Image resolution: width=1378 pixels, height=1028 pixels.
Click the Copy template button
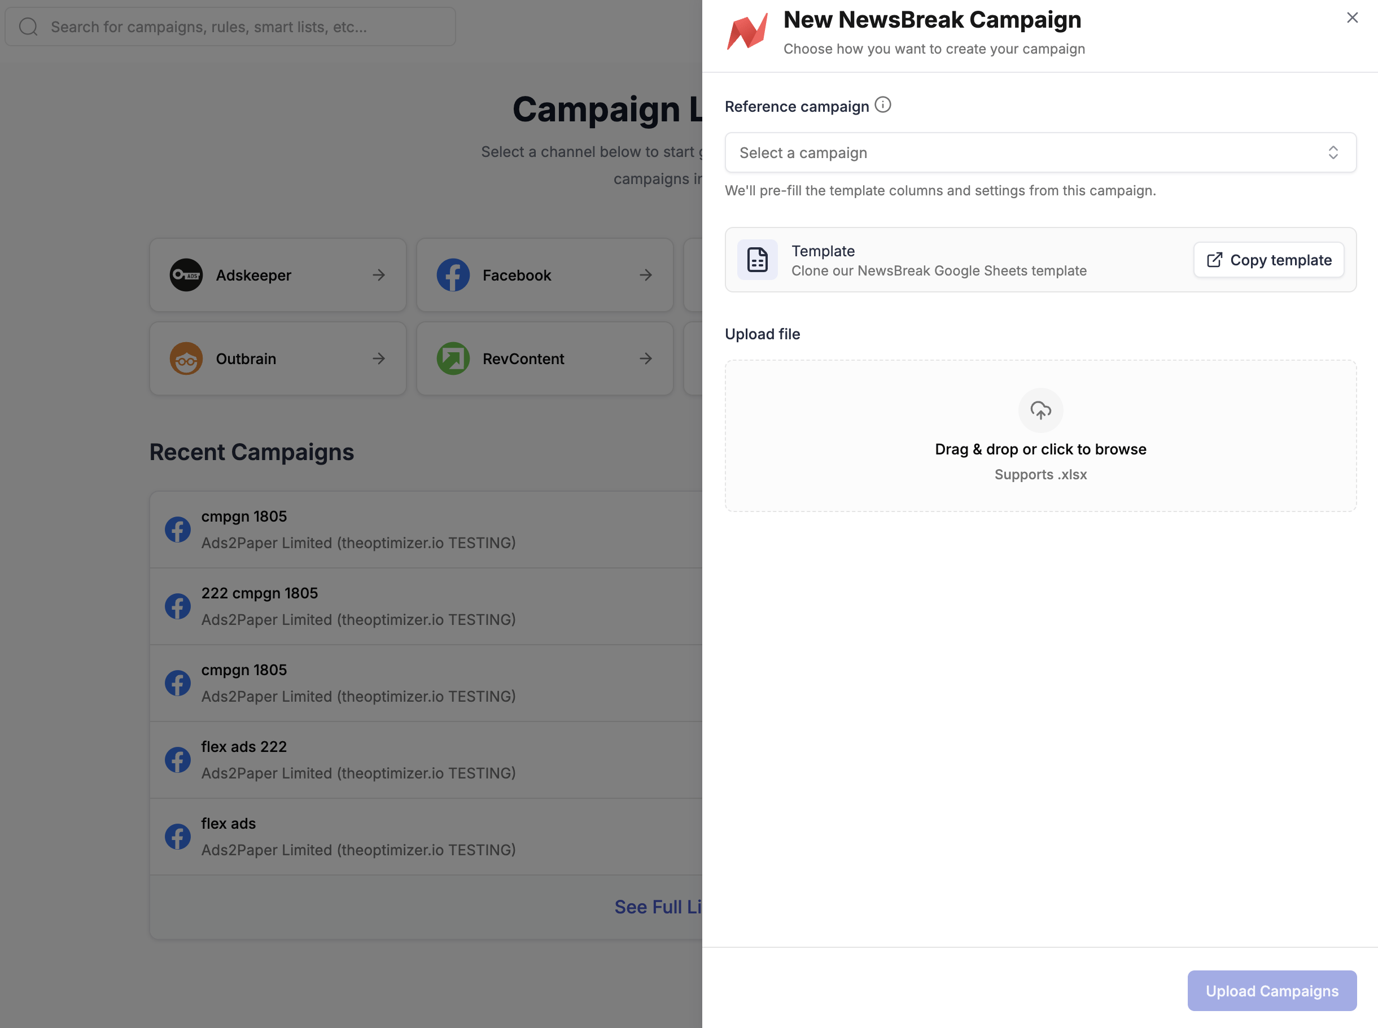point(1268,260)
